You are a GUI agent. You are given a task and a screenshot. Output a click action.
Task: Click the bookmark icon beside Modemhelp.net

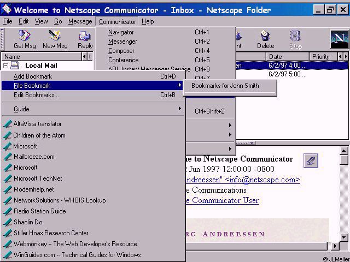(x=8, y=189)
